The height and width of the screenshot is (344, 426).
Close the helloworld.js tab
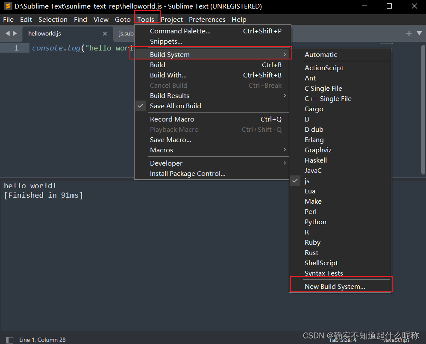pos(105,33)
